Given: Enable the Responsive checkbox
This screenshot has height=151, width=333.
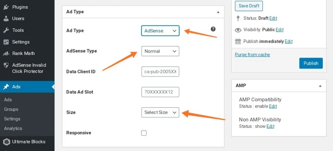Looking at the screenshot, I should click(x=144, y=133).
